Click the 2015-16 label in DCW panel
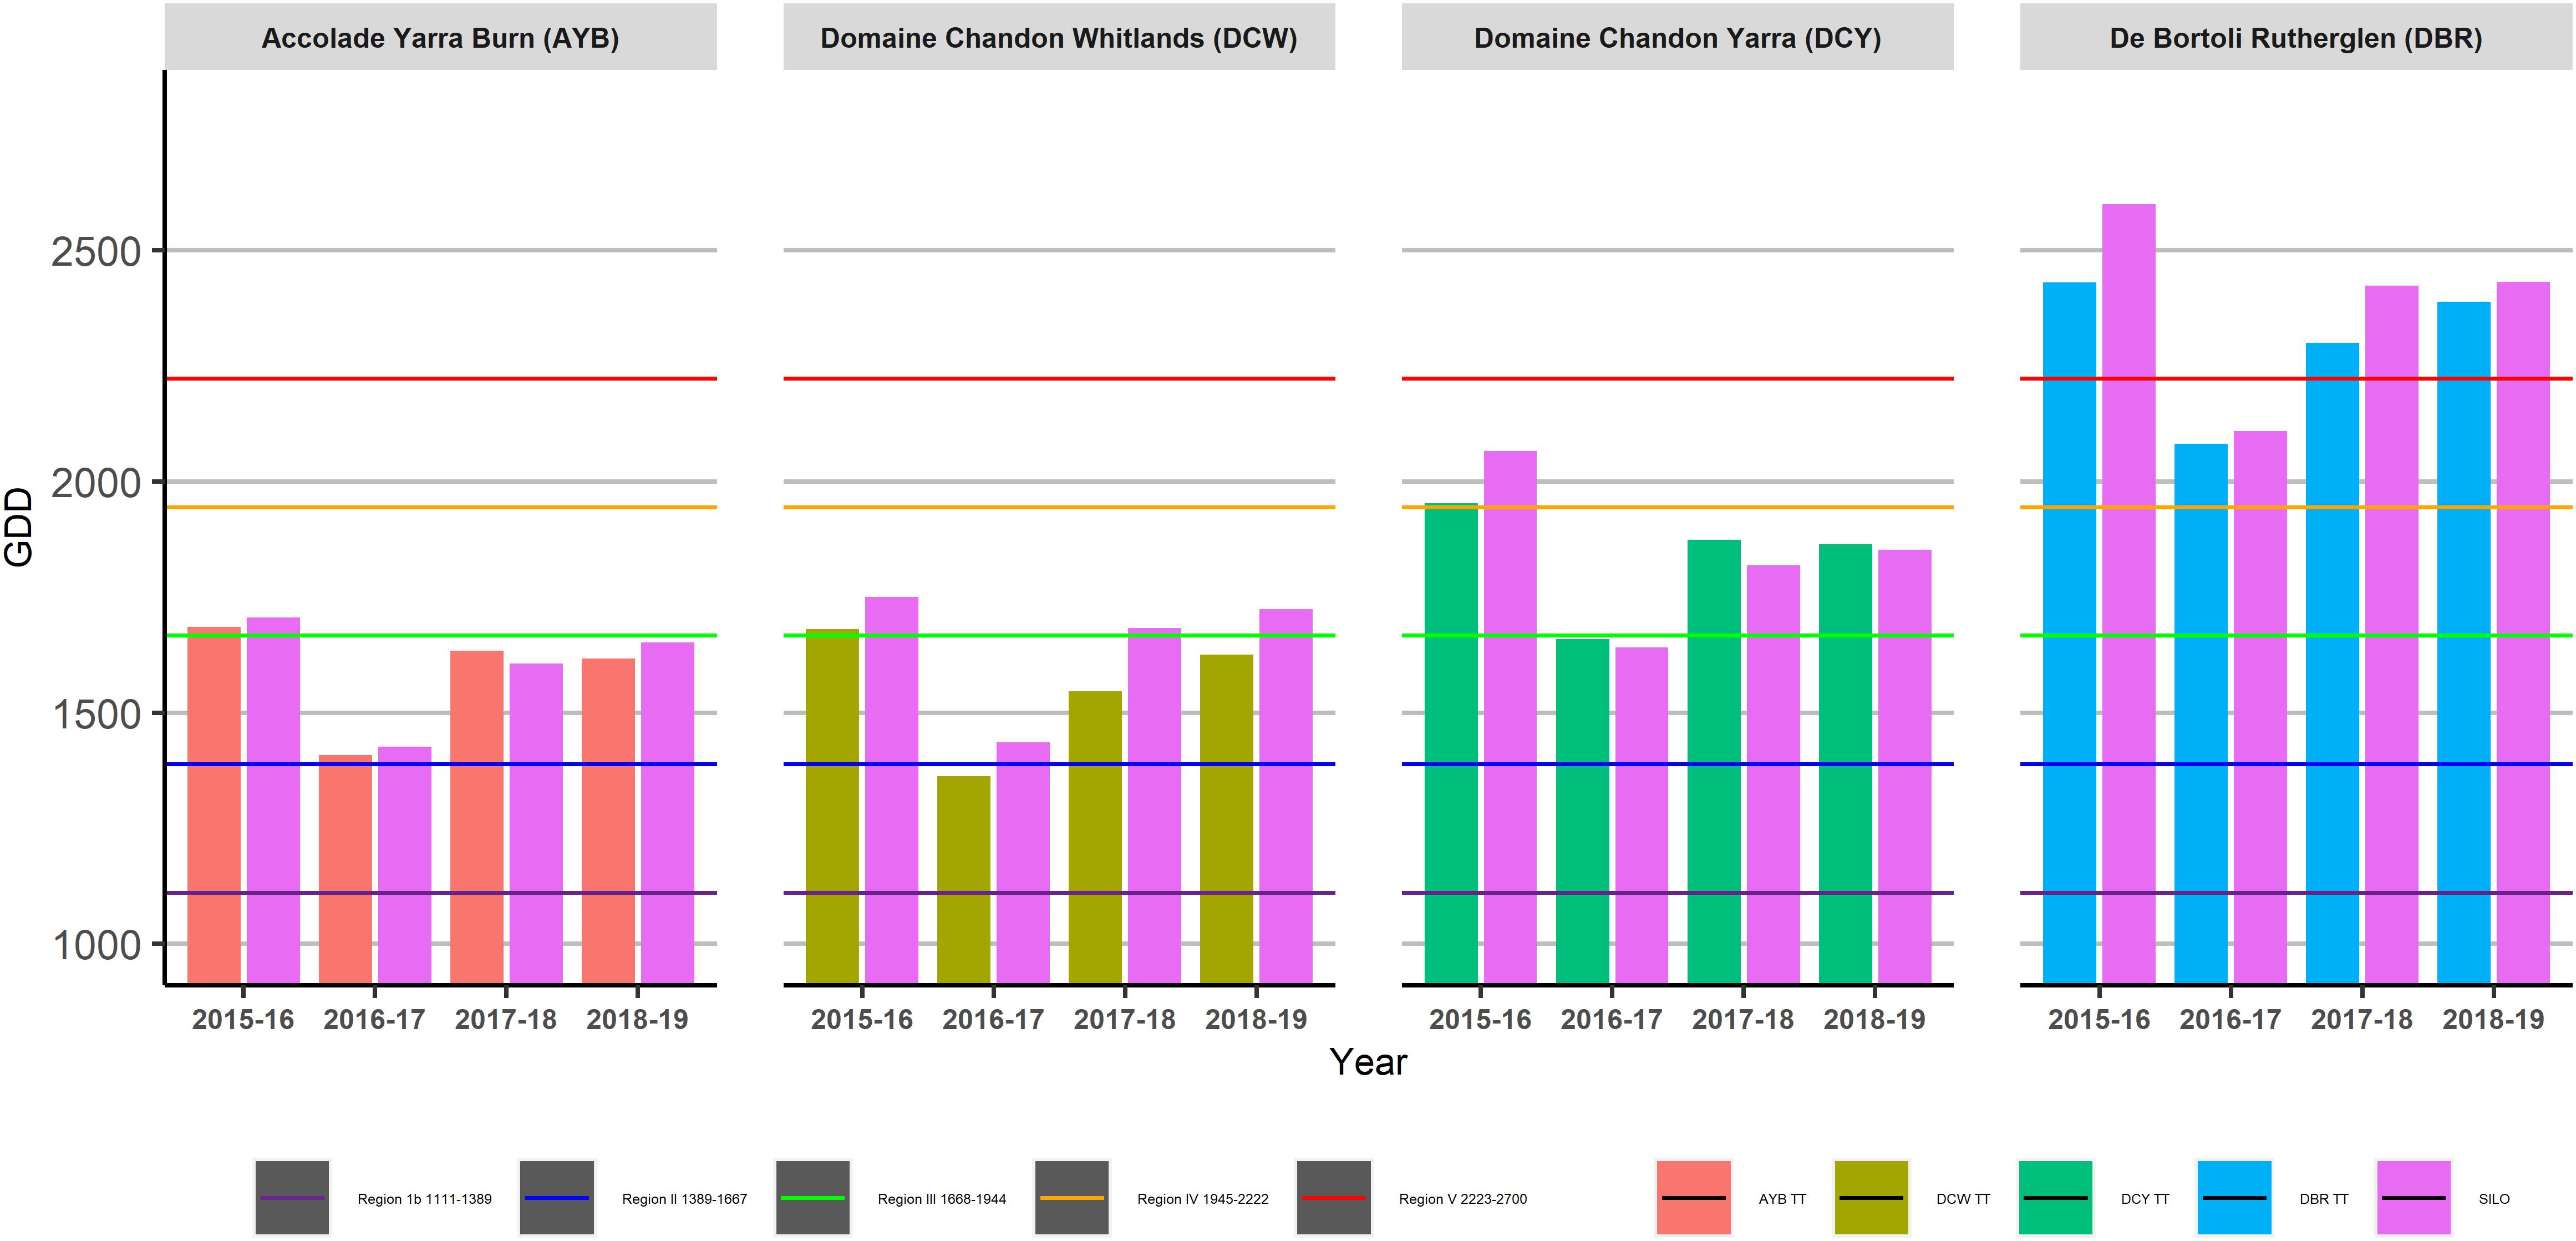Image resolution: width=2576 pixels, height=1241 pixels. click(861, 1019)
